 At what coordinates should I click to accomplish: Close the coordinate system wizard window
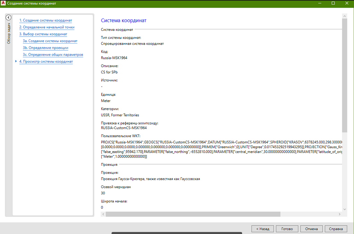347,3
